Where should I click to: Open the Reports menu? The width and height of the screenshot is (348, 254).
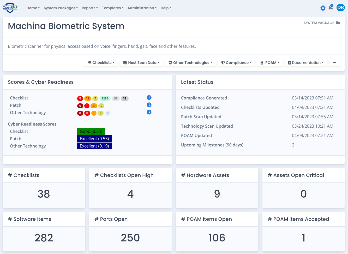pyautogui.click(x=90, y=8)
